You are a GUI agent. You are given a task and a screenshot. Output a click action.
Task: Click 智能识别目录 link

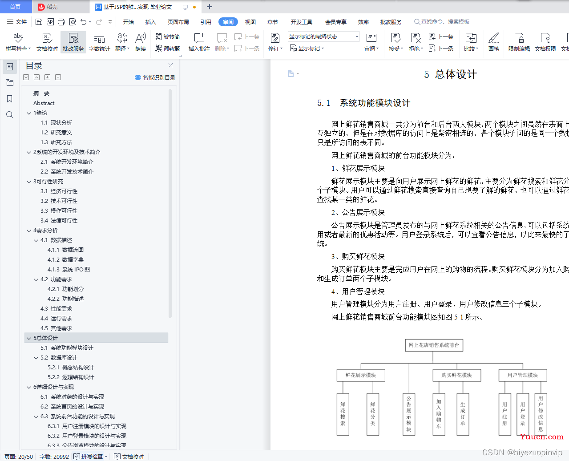coord(155,77)
